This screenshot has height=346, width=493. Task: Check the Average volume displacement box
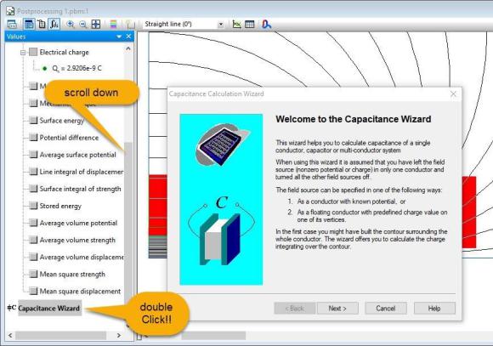[33, 257]
